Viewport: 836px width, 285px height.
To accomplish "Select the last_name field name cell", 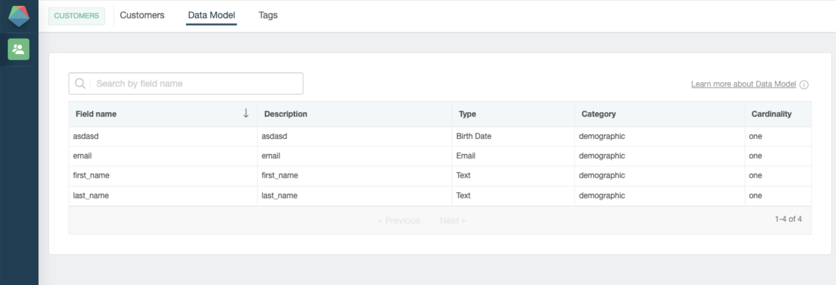I will click(163, 196).
